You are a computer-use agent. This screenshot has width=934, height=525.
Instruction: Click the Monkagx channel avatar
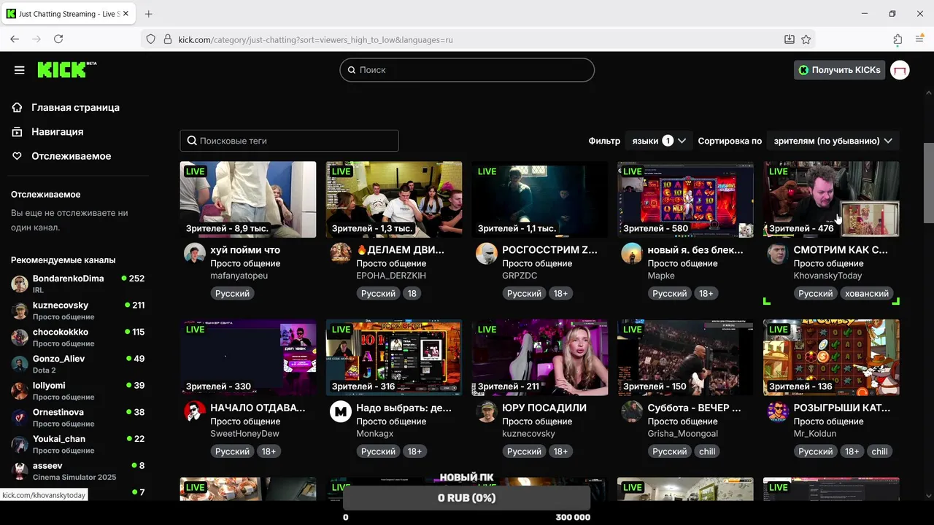point(340,411)
